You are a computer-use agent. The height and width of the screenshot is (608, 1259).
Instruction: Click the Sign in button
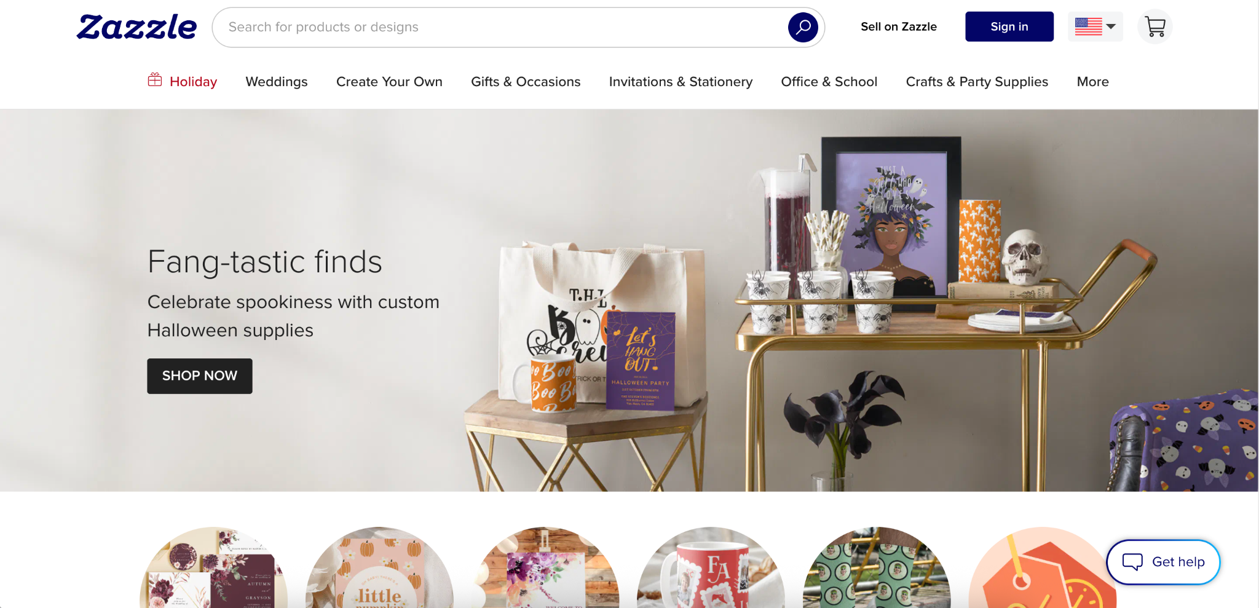coord(1009,26)
